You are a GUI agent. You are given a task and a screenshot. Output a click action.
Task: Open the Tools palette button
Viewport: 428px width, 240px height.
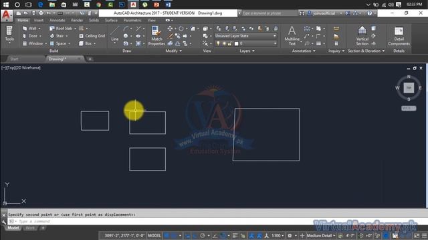[9, 34]
